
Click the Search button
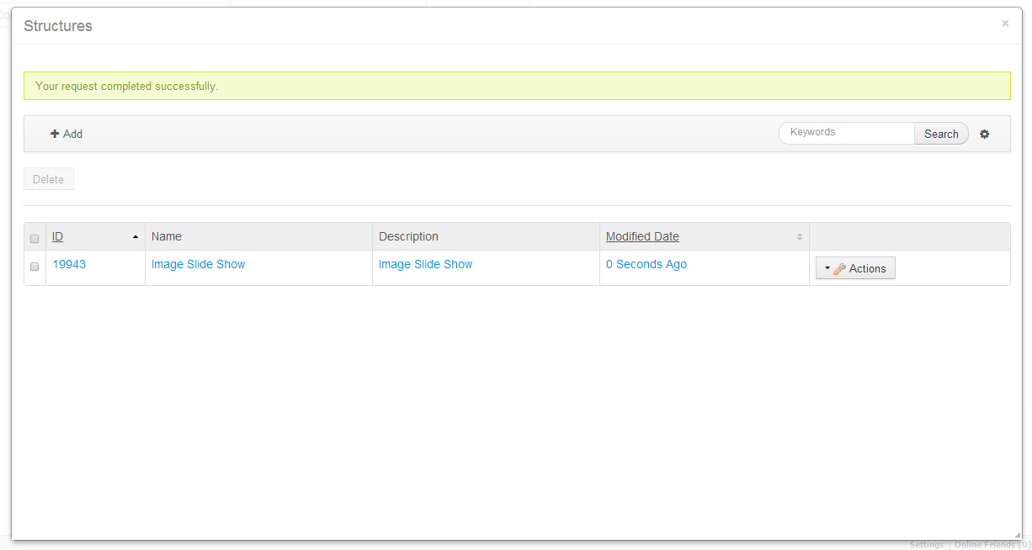point(941,134)
